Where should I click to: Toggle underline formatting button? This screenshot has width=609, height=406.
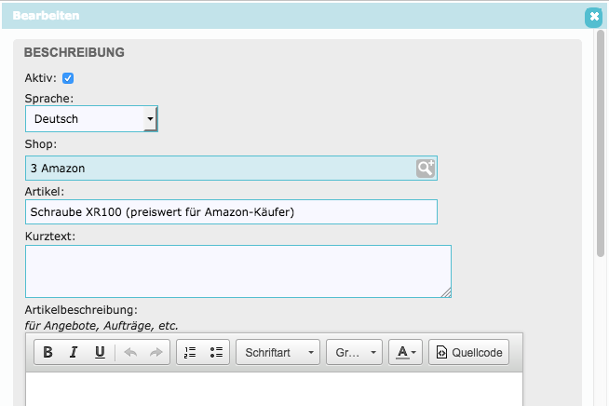[100, 352]
